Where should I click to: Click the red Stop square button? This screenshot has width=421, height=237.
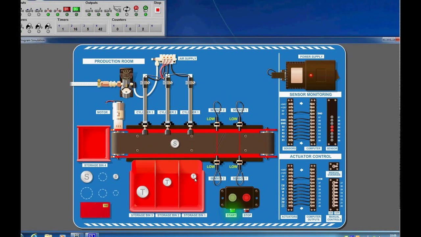tap(158, 10)
